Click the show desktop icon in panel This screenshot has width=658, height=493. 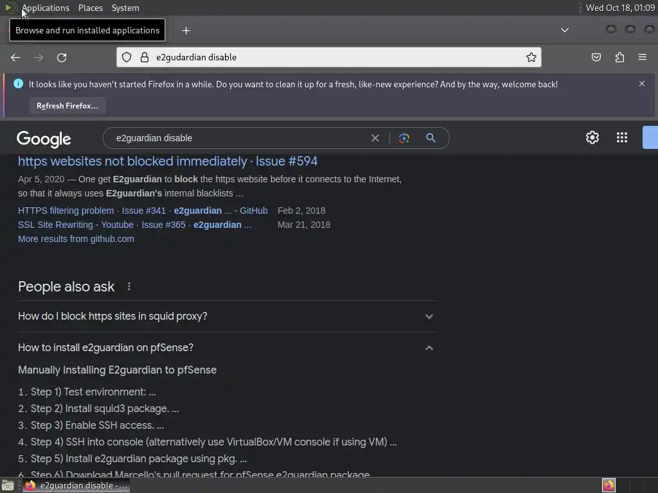pos(8,486)
